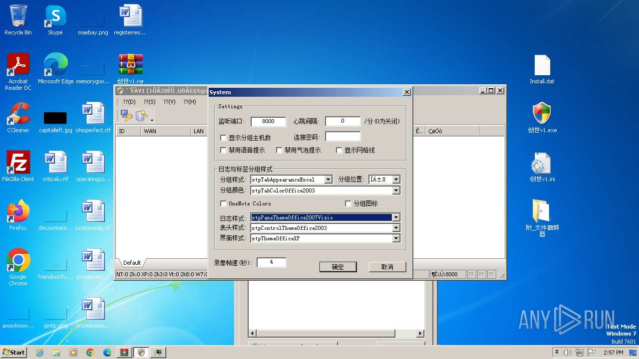
Task: Open the Start menu
Action: tap(13, 353)
